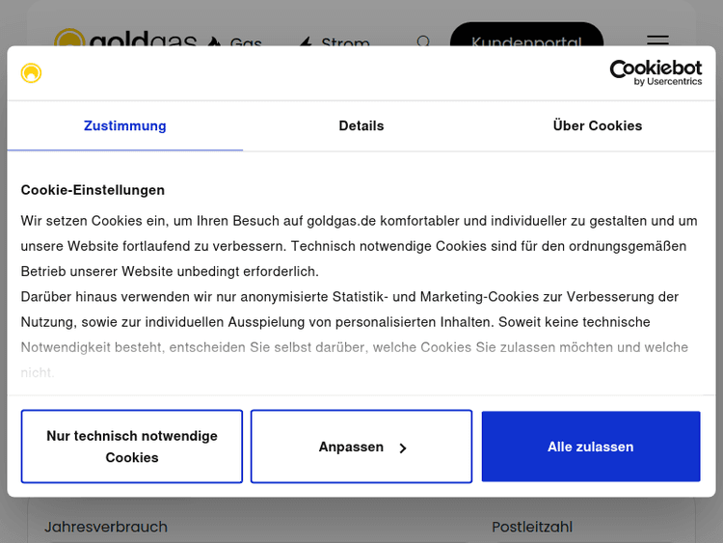
Task: Switch to the Zustimmung tab
Action: pos(125,125)
